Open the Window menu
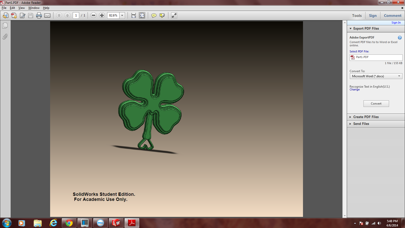 click(x=34, y=8)
